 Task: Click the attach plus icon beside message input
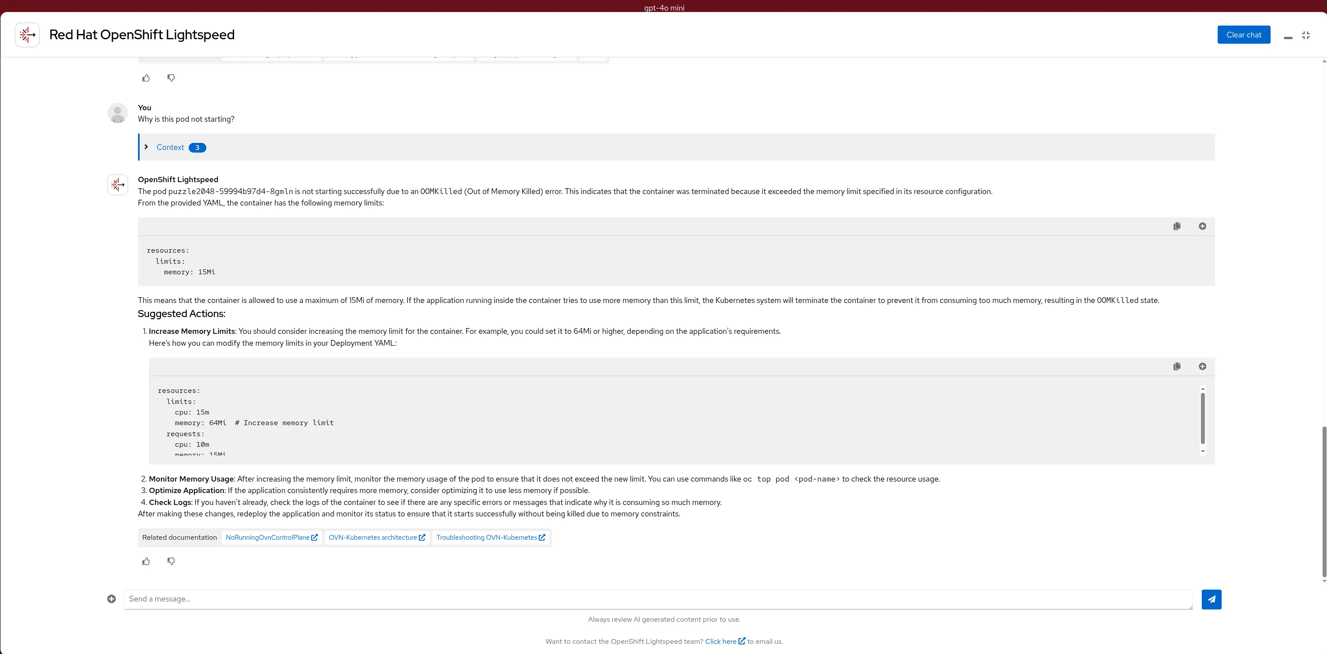pos(111,599)
